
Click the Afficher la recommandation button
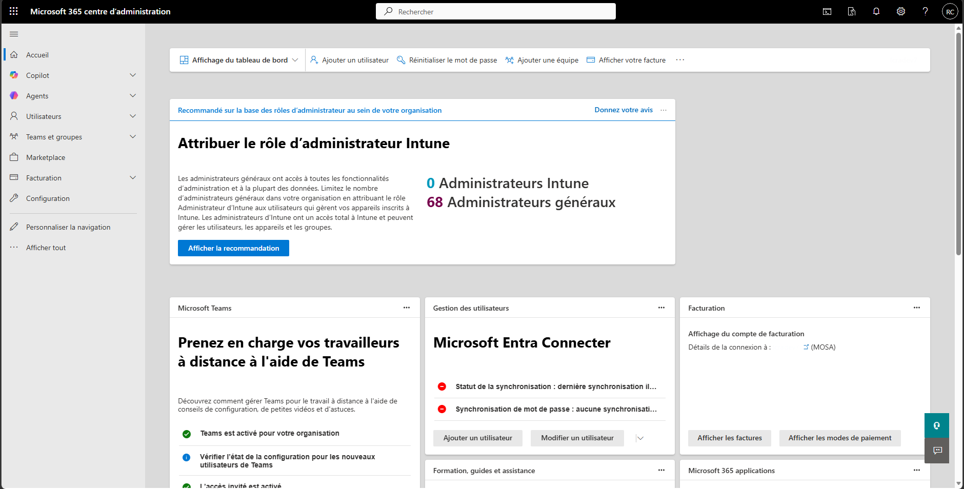(233, 248)
